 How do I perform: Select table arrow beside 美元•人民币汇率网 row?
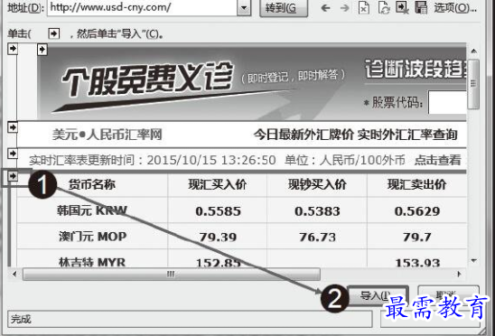[x=13, y=127]
